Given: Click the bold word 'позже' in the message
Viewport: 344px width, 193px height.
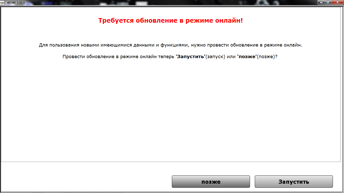Looking at the screenshot, I should [247, 57].
